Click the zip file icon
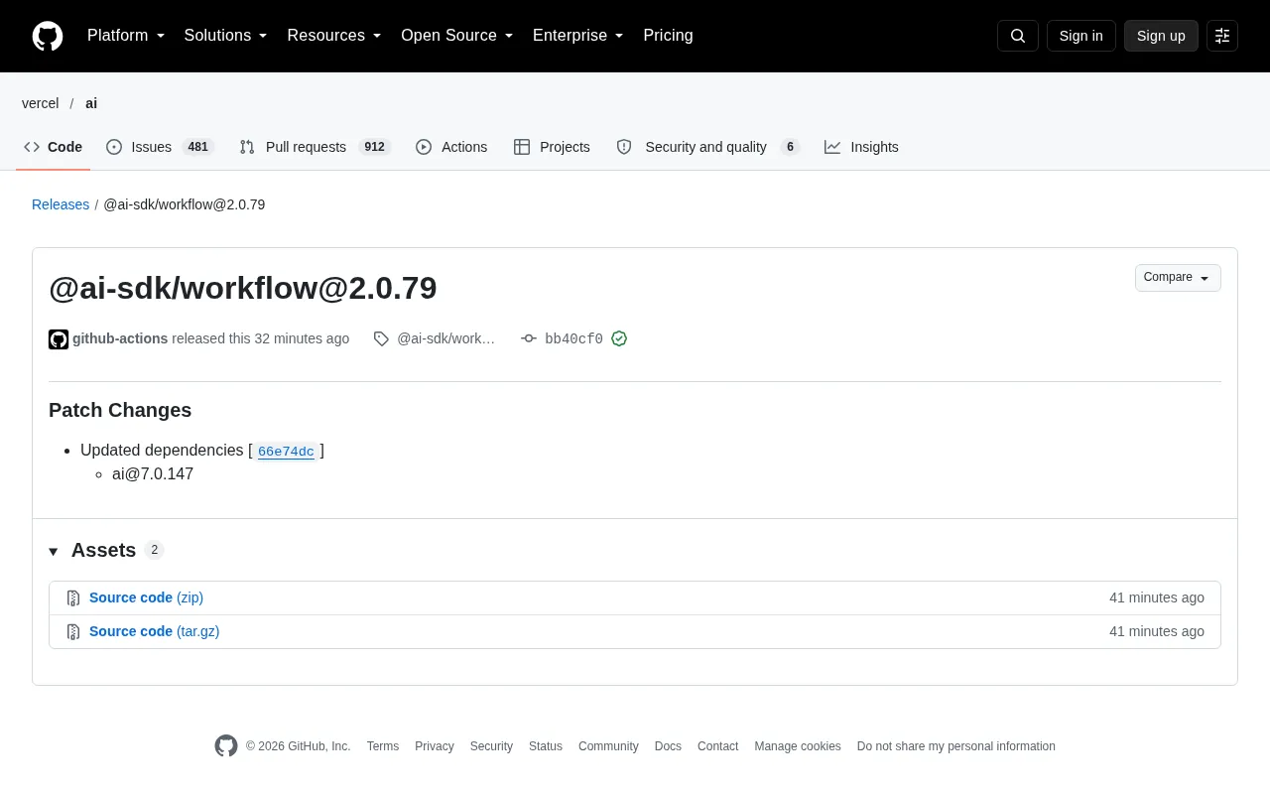 (x=73, y=598)
